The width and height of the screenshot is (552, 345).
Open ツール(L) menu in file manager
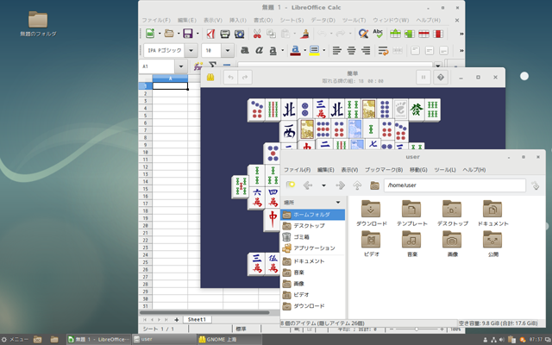pyautogui.click(x=445, y=170)
